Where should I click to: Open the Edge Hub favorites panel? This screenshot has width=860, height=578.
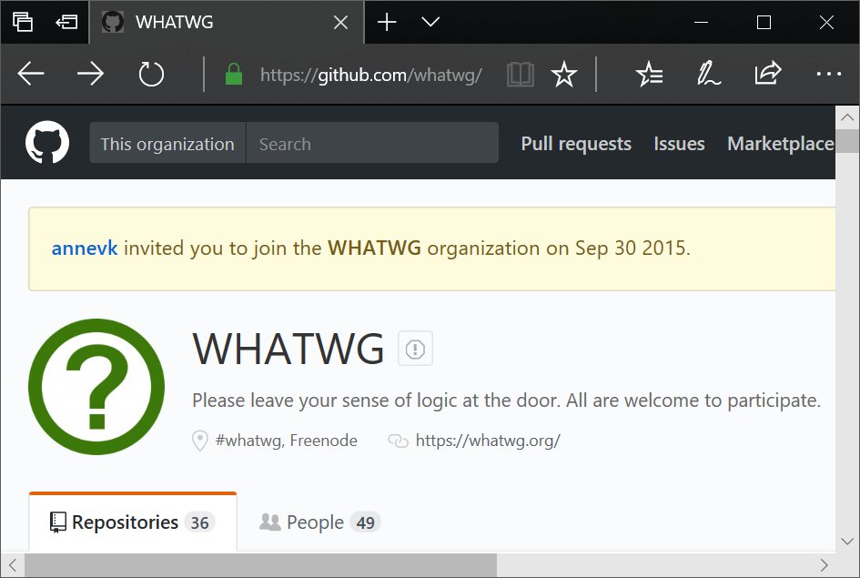(650, 75)
